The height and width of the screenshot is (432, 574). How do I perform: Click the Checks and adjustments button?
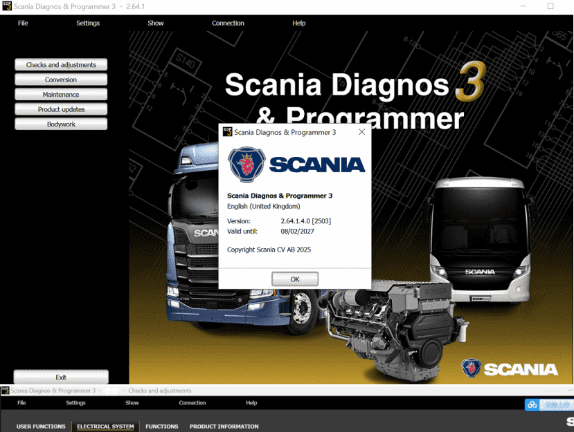[x=61, y=65]
